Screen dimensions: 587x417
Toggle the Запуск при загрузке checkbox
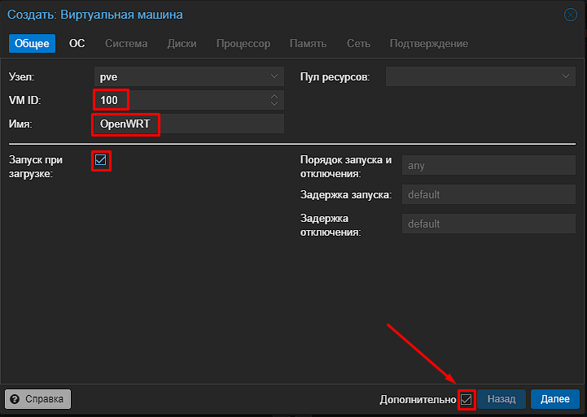(x=101, y=160)
